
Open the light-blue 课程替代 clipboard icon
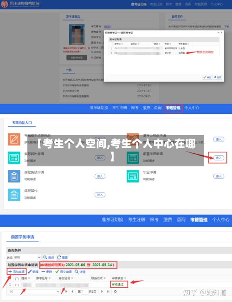click(14, 195)
